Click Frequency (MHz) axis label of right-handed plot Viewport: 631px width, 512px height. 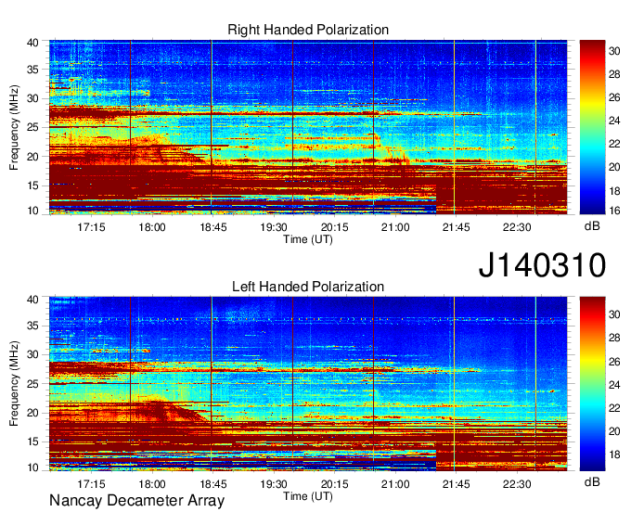(14, 127)
